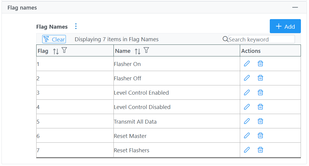This screenshot has width=309, height=166.
Task: Select the Reset Master name cell
Action: pos(177,136)
